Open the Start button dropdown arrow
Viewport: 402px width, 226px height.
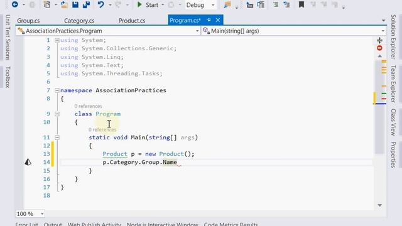pyautogui.click(x=163, y=4)
